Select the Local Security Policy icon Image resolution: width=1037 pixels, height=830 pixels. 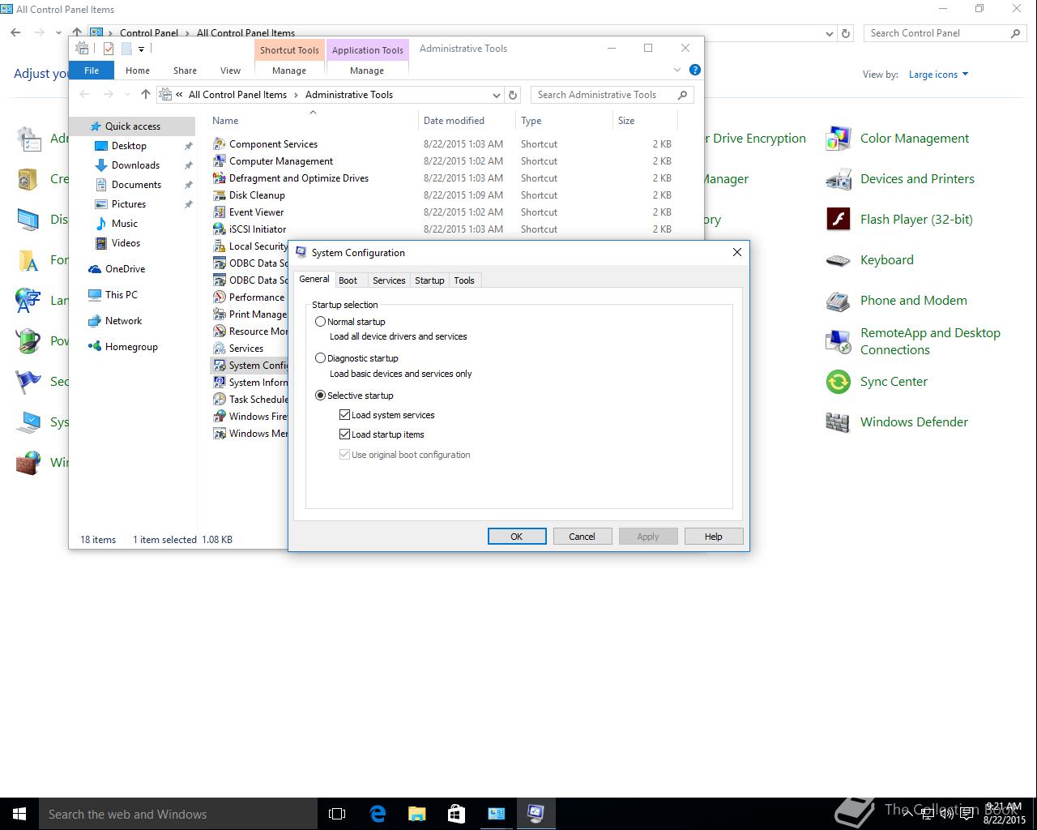click(219, 246)
